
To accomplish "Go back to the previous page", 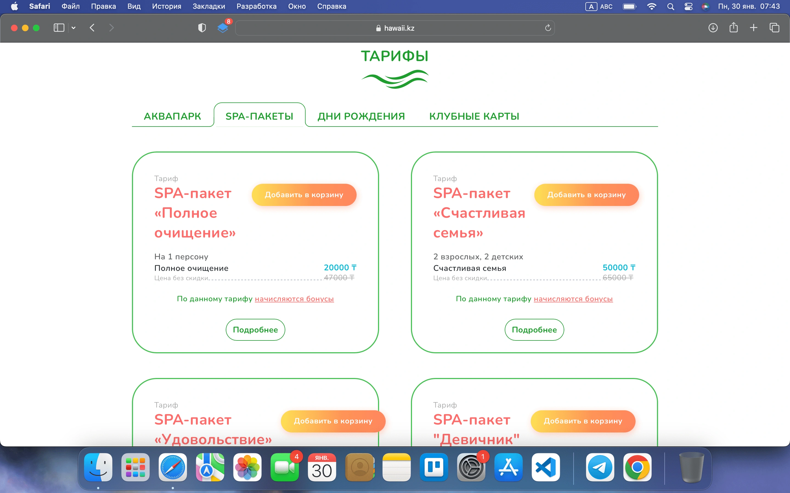I will (x=92, y=28).
